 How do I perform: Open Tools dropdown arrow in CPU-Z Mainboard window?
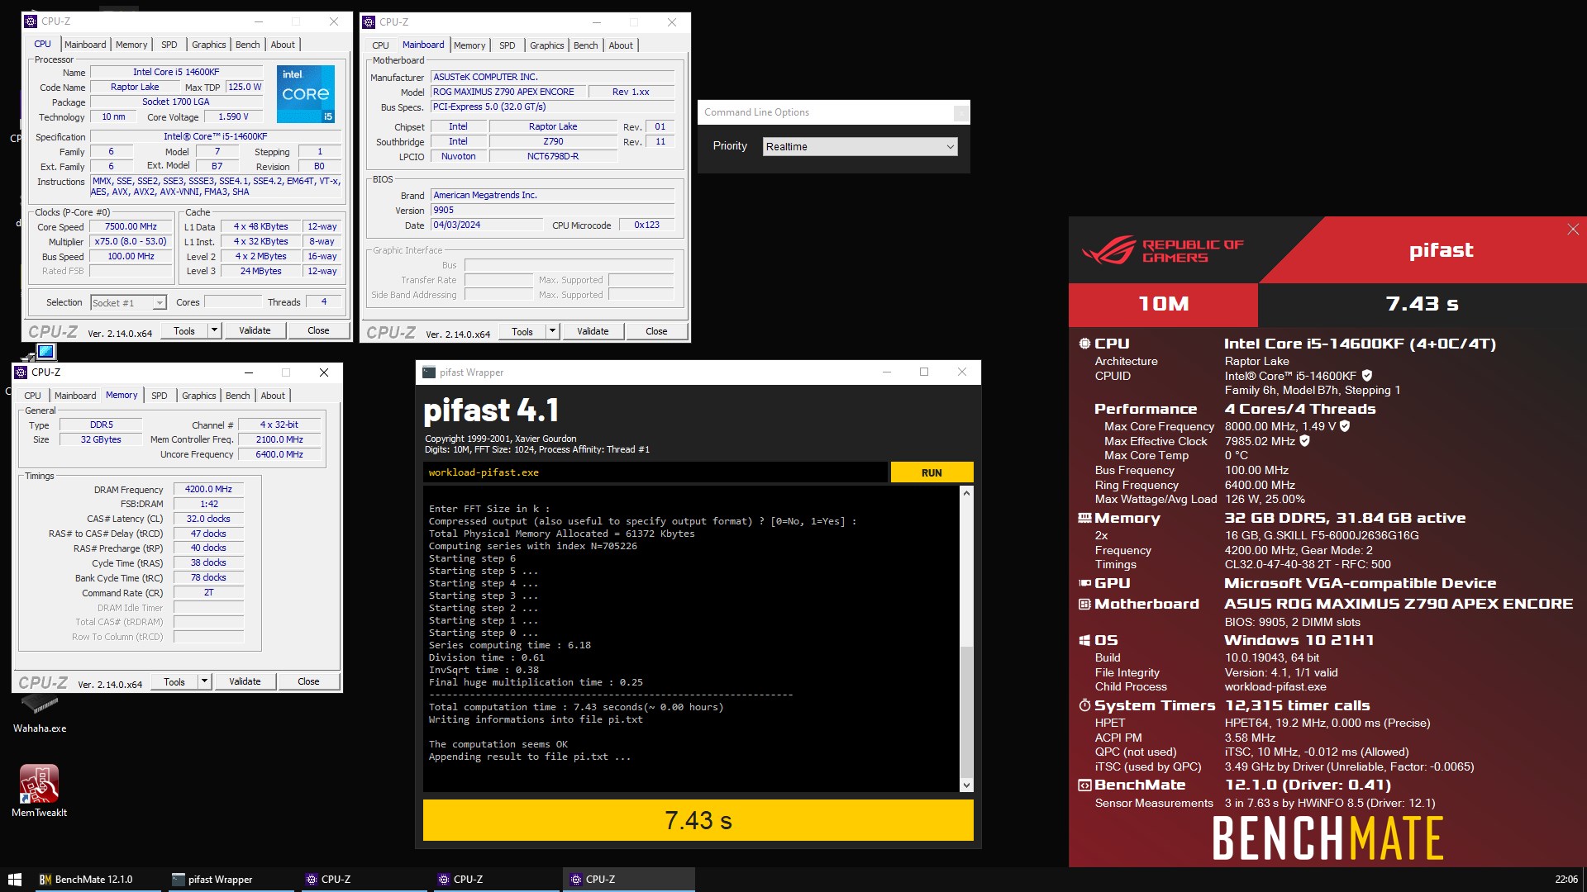click(x=552, y=331)
